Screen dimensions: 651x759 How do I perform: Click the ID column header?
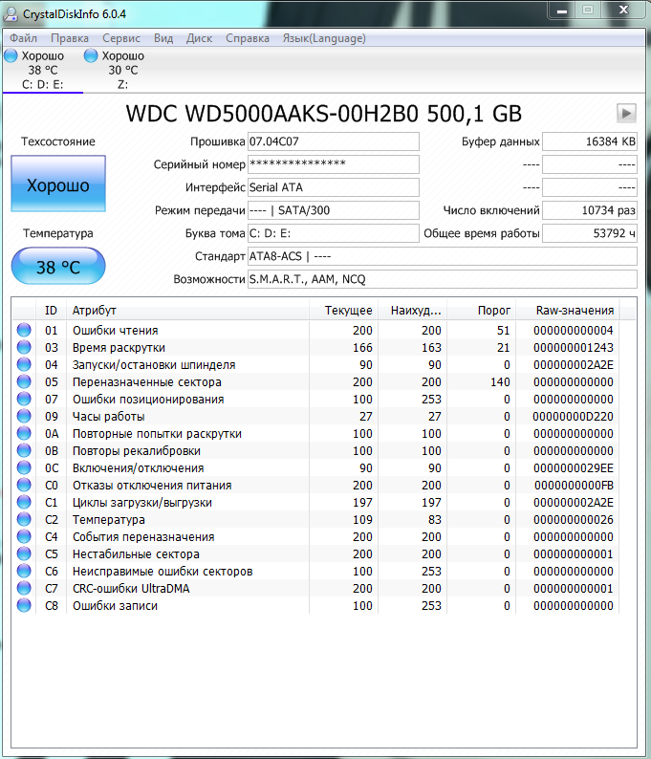pyautogui.click(x=51, y=311)
